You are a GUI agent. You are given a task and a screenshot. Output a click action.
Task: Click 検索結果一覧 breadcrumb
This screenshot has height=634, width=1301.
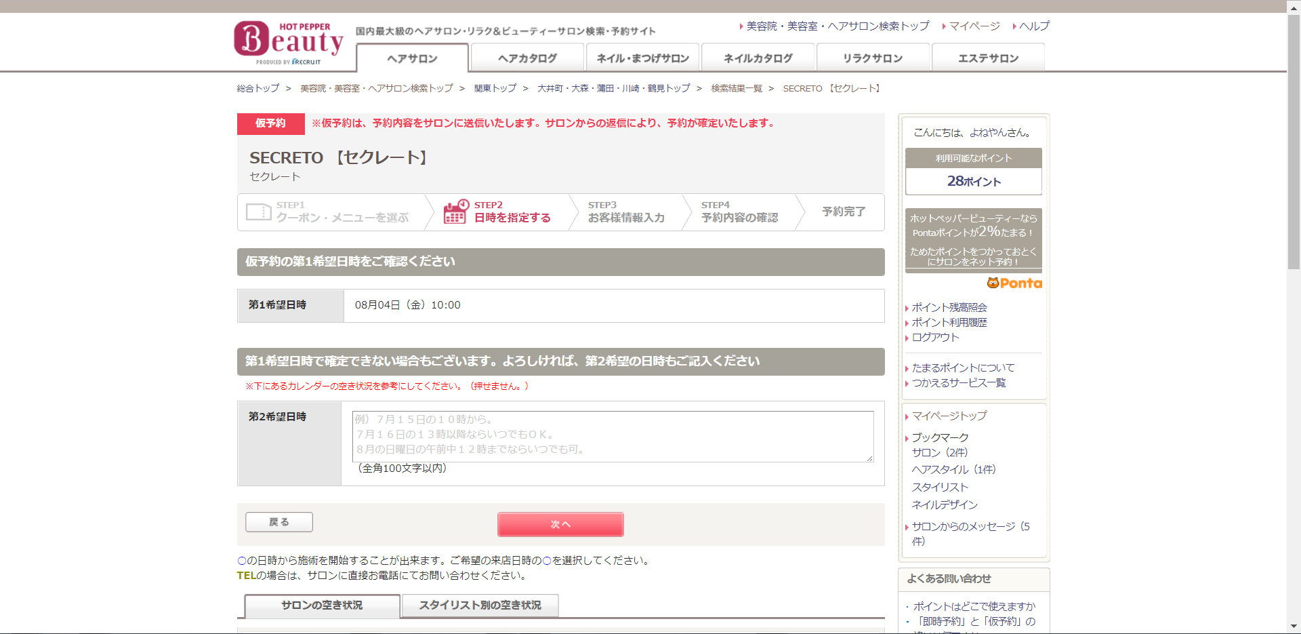(737, 88)
